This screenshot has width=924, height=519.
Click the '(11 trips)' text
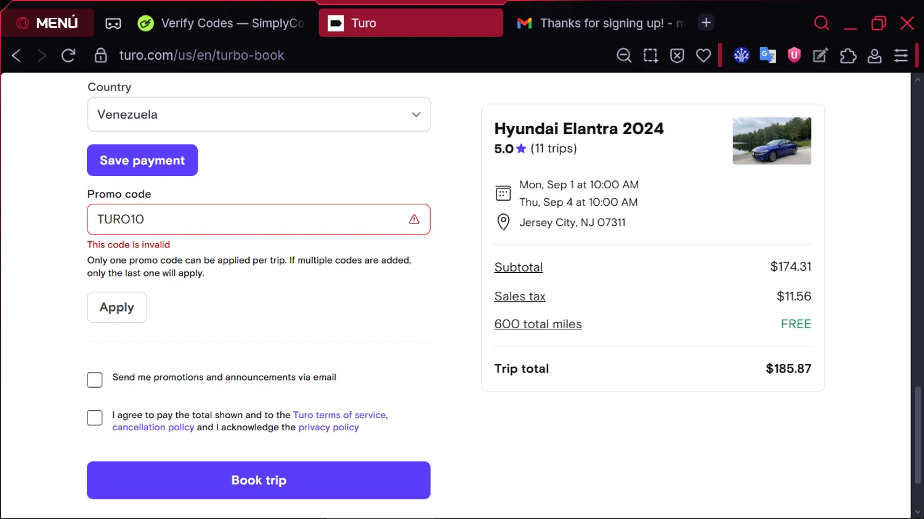click(554, 148)
